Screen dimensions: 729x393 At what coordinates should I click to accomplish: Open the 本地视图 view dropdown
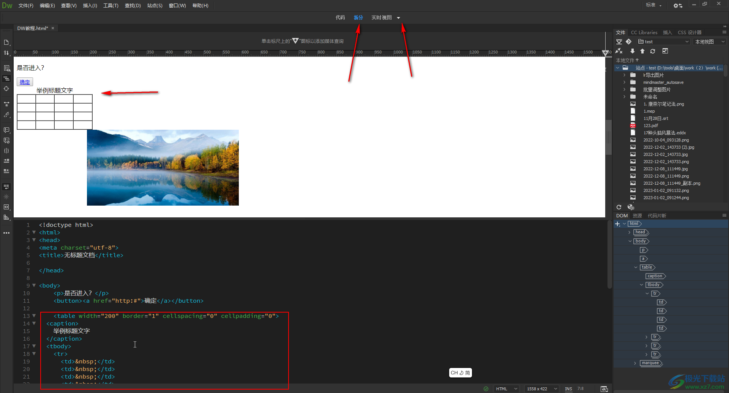click(710, 42)
